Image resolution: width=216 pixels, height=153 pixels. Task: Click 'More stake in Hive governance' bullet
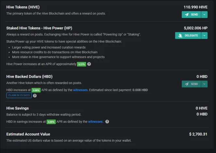[x=58, y=57]
